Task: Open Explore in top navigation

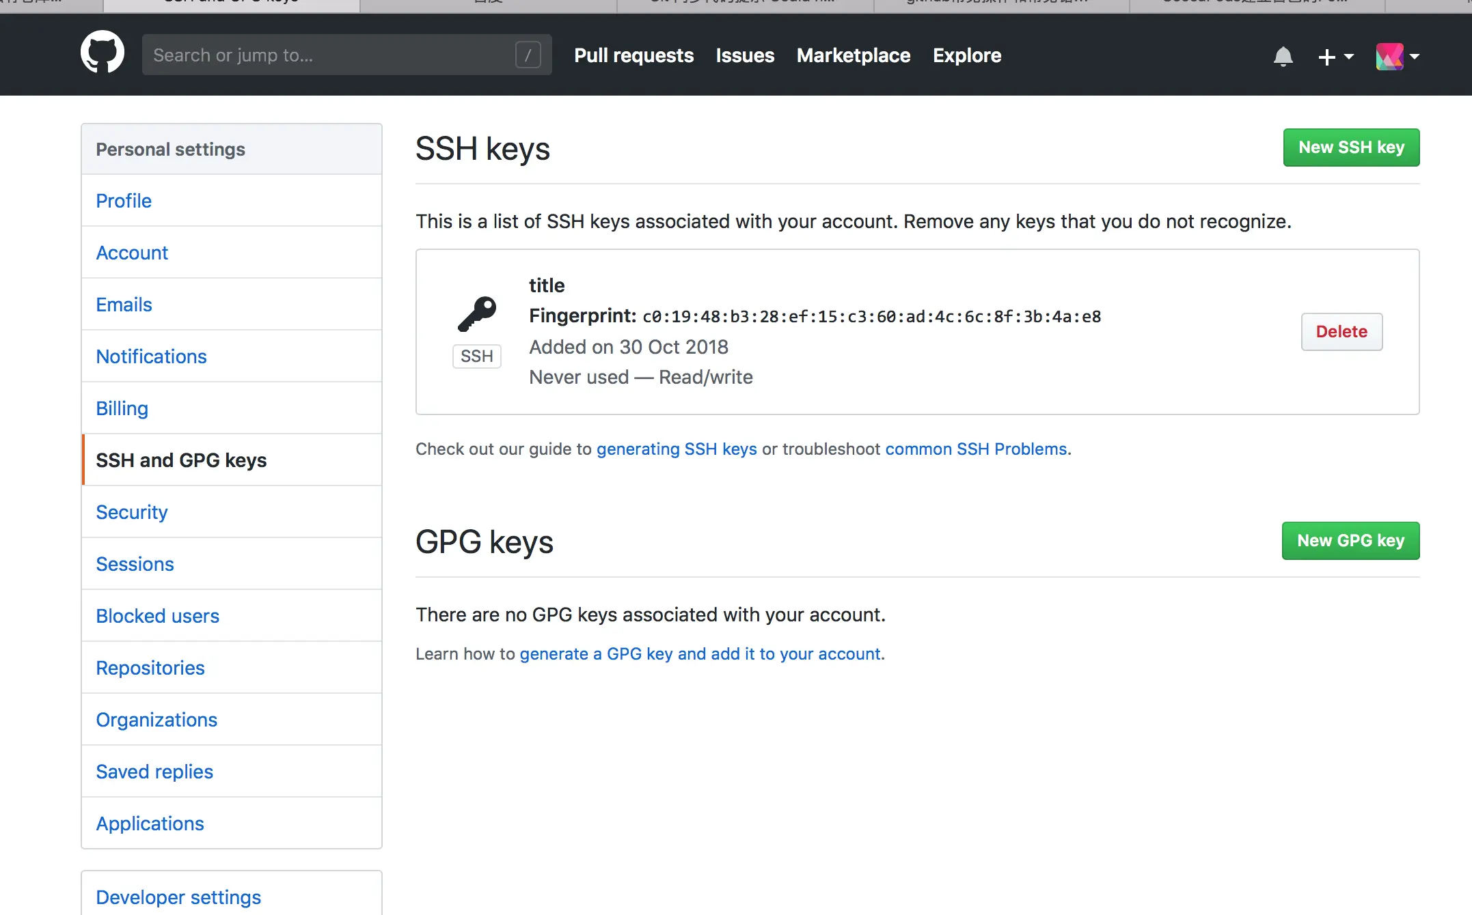Action: [966, 55]
